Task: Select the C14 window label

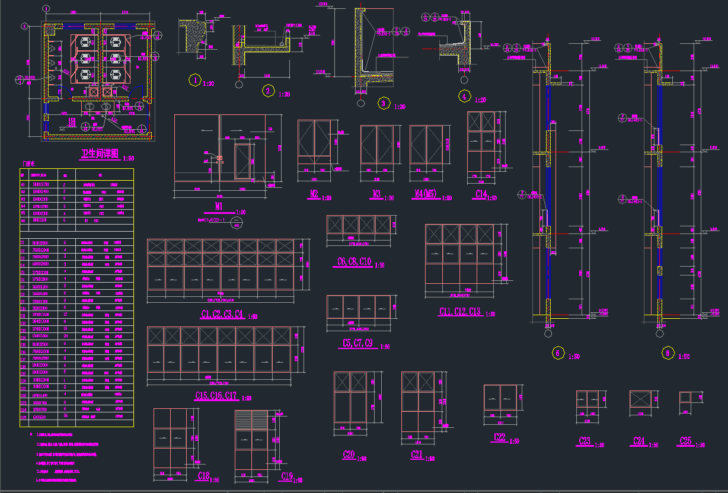Action: point(480,194)
